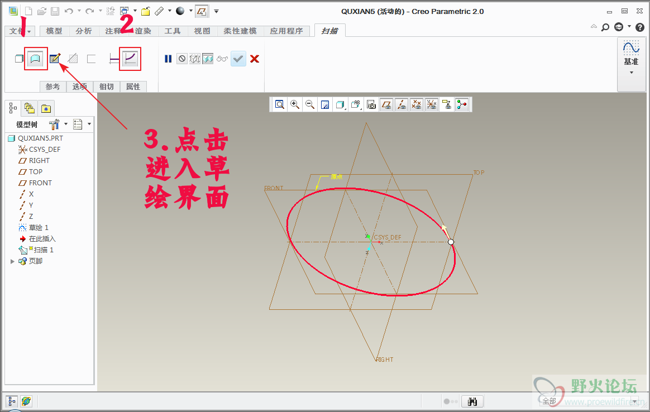Toggle sweep as surface option
650x412 pixels.
pyautogui.click(x=36, y=59)
